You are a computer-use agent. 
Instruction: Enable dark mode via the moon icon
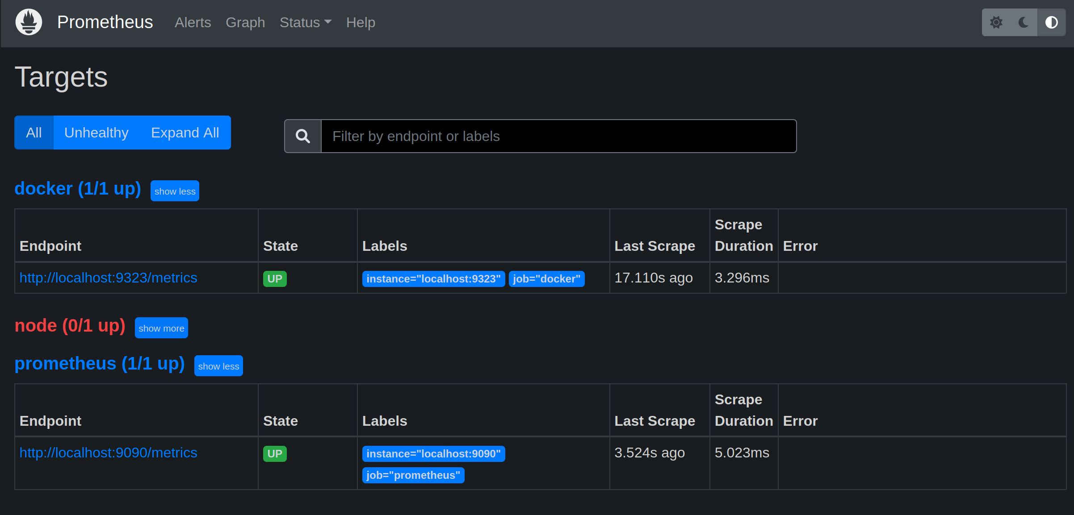point(1024,22)
